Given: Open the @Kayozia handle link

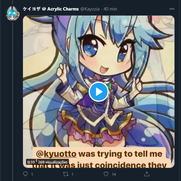Looking at the screenshot, I should pyautogui.click(x=90, y=9).
